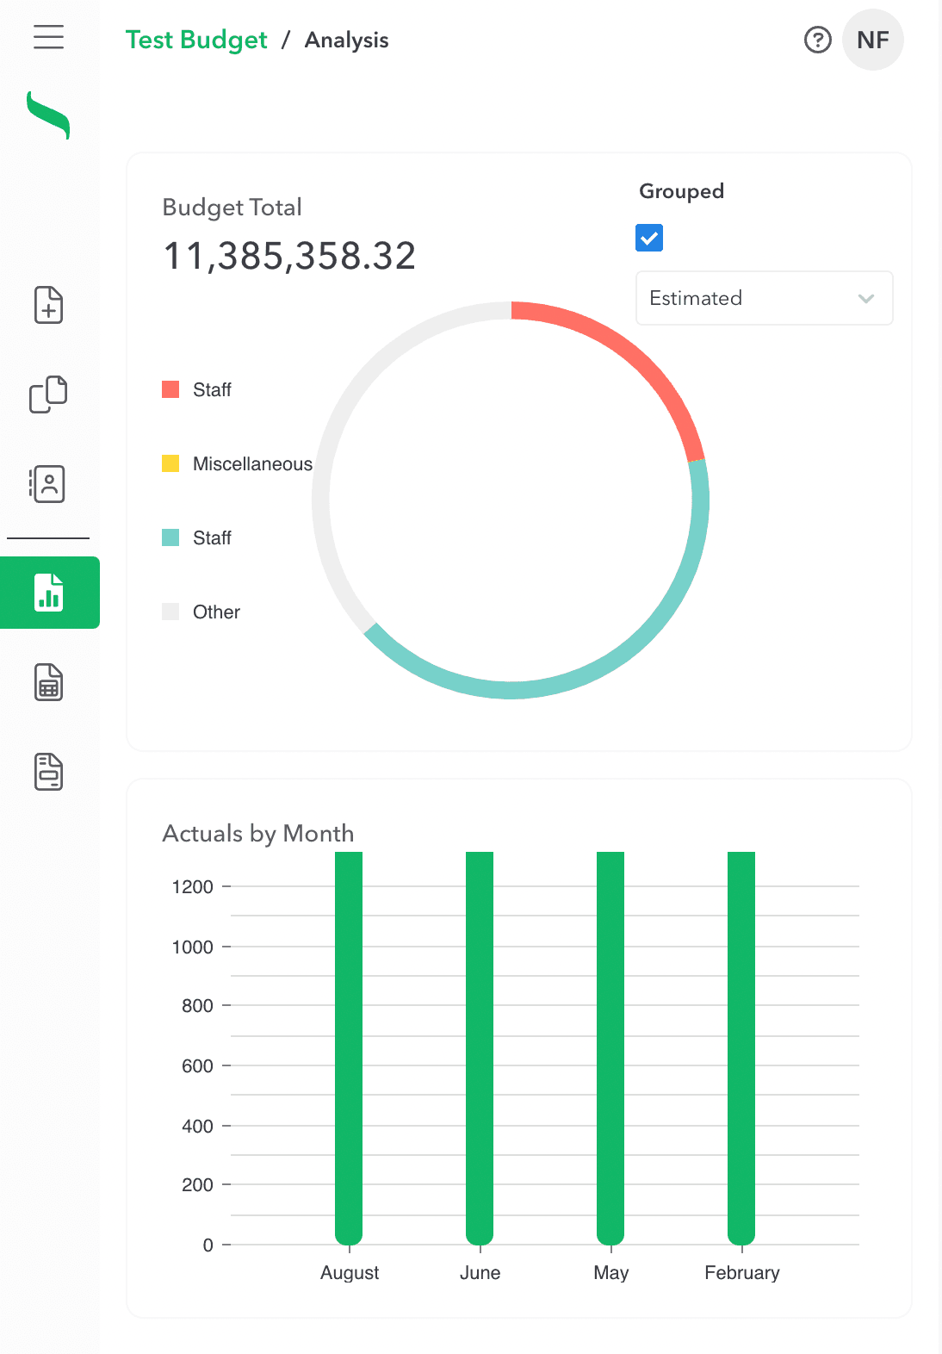Viewport: 942px width, 1354px height.
Task: Click the Actuals by Month heading
Action: pos(258,833)
